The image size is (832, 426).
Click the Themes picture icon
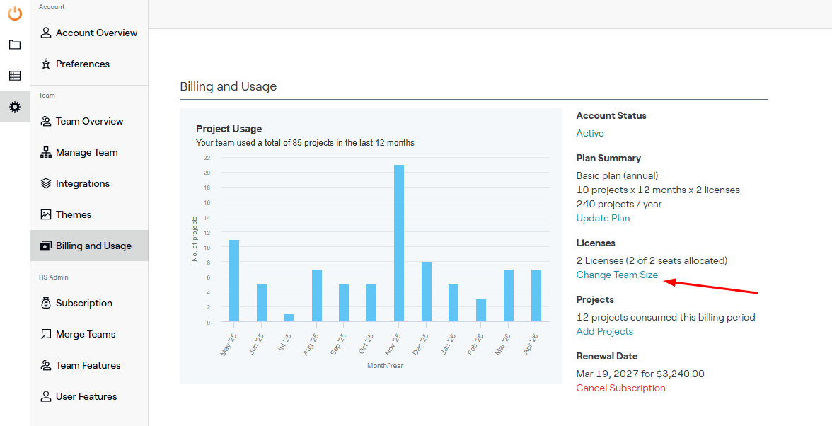tap(46, 215)
